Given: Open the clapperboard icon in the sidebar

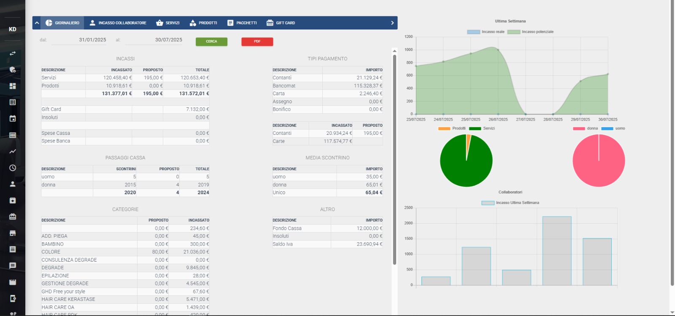Looking at the screenshot, I should click(x=13, y=282).
